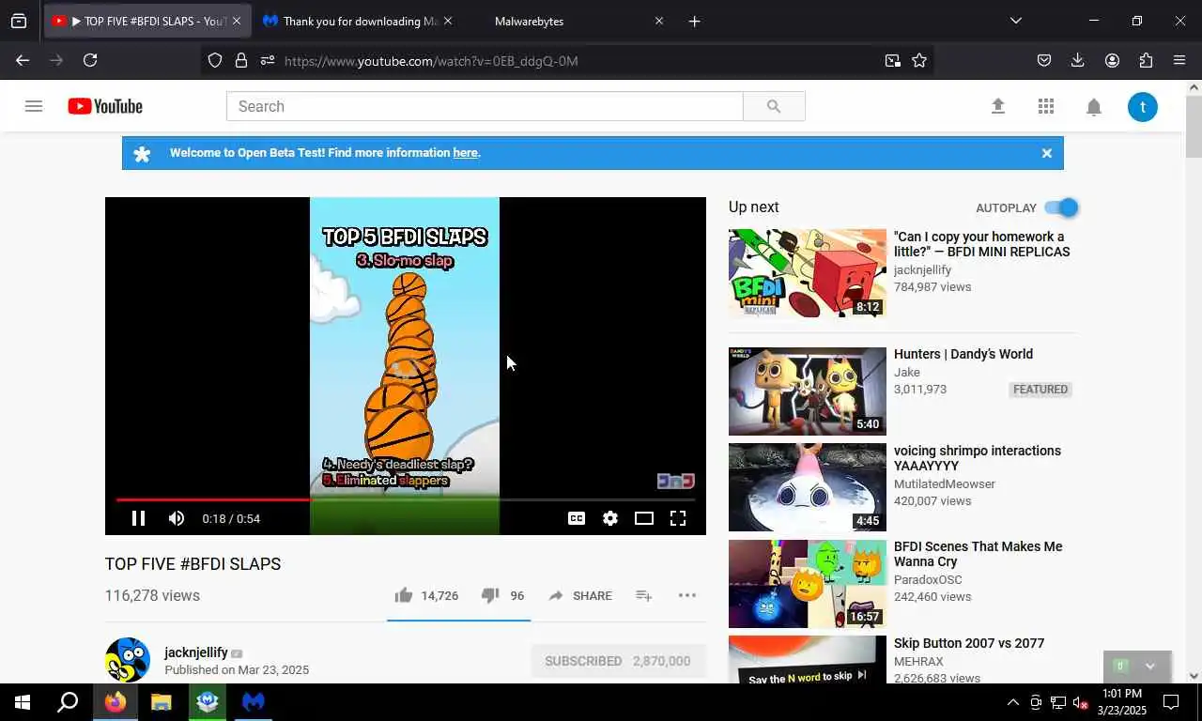Click the SUBSCRIBED button
Viewport: 1202px width, 721px height.
pyautogui.click(x=618, y=661)
